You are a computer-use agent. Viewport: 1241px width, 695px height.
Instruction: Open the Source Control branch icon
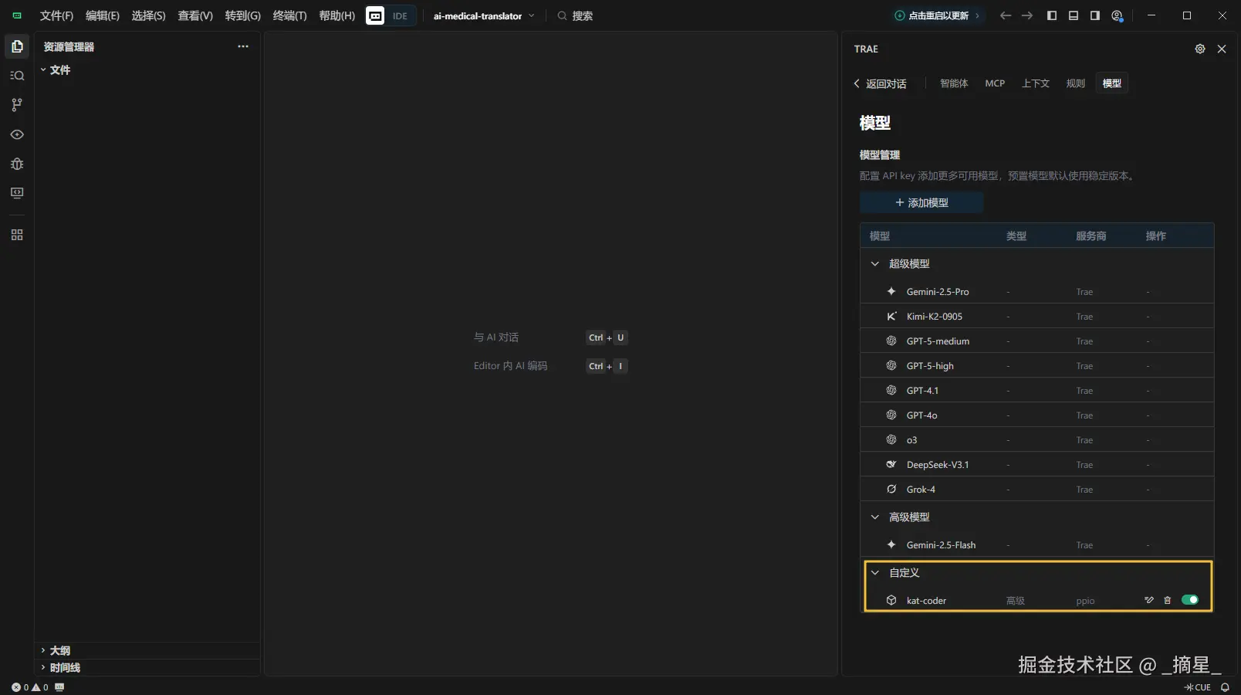click(17, 105)
